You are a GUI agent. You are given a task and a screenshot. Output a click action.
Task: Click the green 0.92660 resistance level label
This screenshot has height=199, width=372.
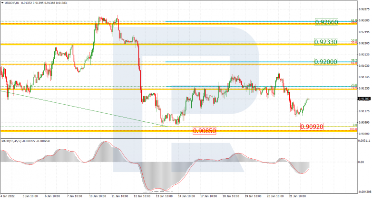(x=326, y=22)
